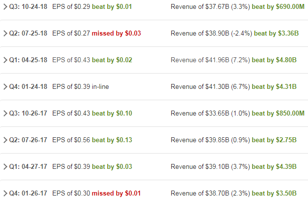Expand the Q1 04-27-17 row arrow

coord(5,167)
